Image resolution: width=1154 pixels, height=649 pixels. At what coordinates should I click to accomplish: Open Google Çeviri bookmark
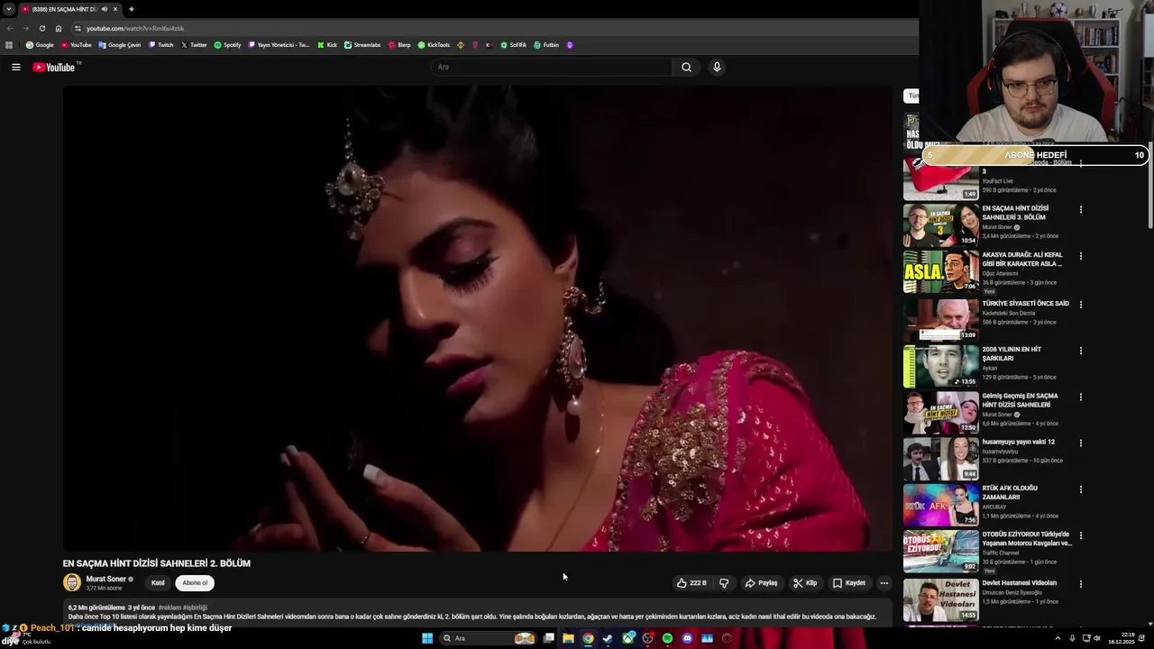pyautogui.click(x=120, y=45)
